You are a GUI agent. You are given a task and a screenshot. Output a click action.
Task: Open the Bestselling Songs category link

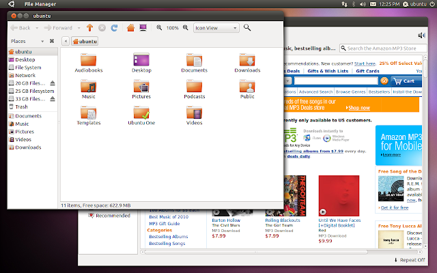point(167,243)
